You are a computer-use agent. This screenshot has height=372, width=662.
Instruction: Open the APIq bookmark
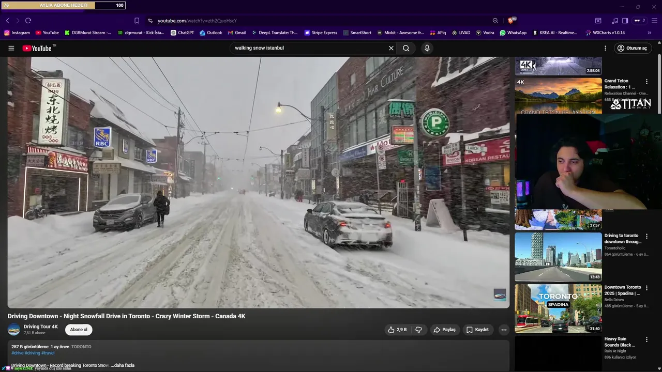point(438,33)
